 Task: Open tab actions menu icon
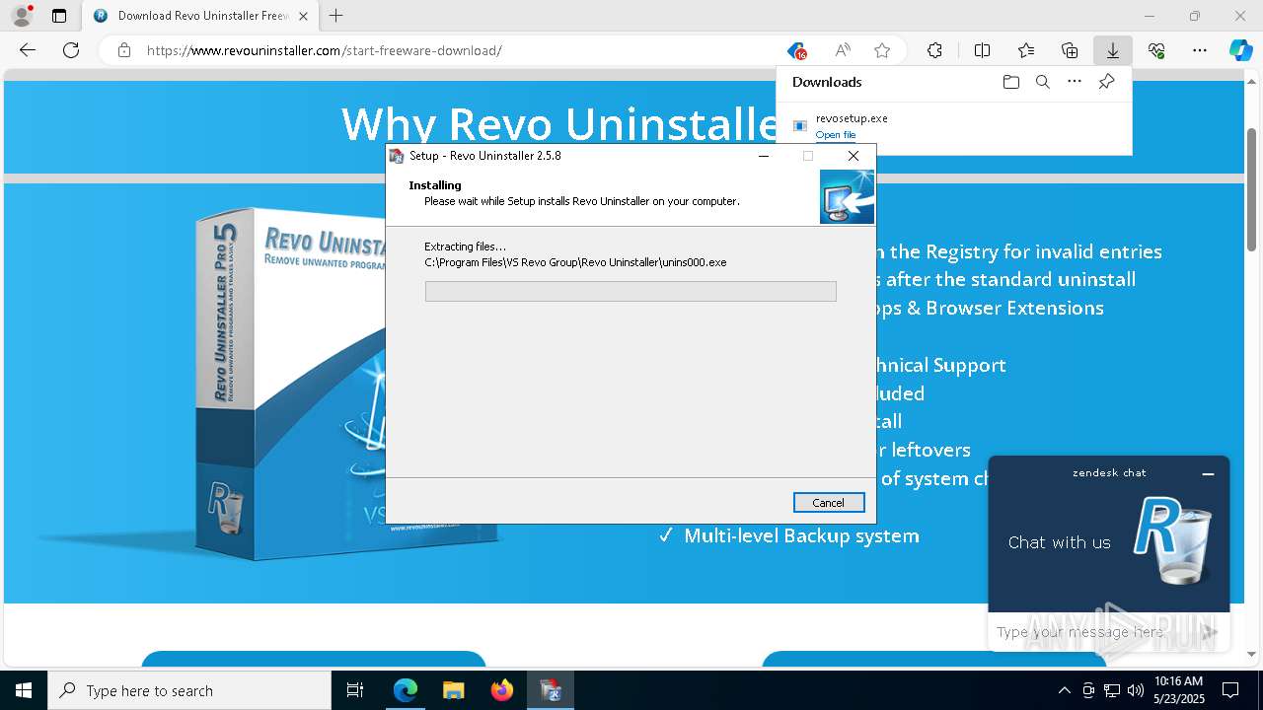click(x=59, y=16)
